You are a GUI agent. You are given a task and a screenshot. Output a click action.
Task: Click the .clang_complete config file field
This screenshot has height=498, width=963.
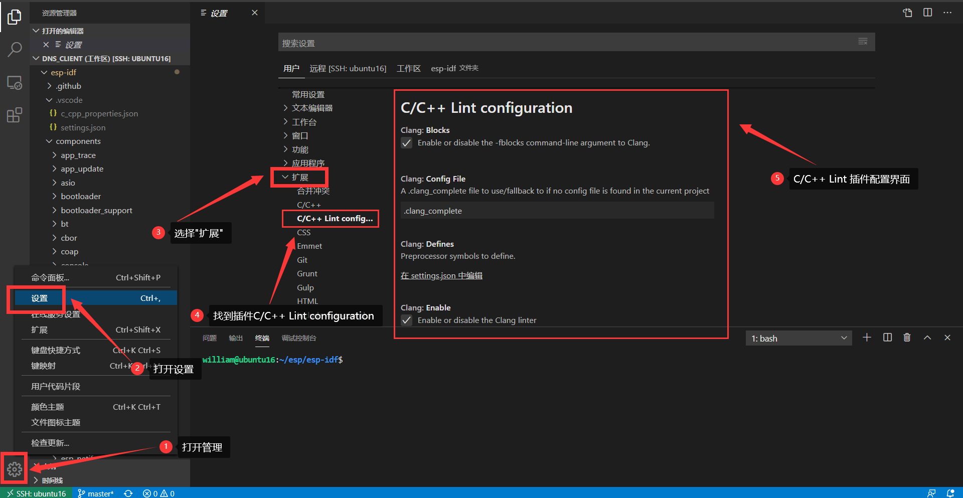[x=557, y=211]
